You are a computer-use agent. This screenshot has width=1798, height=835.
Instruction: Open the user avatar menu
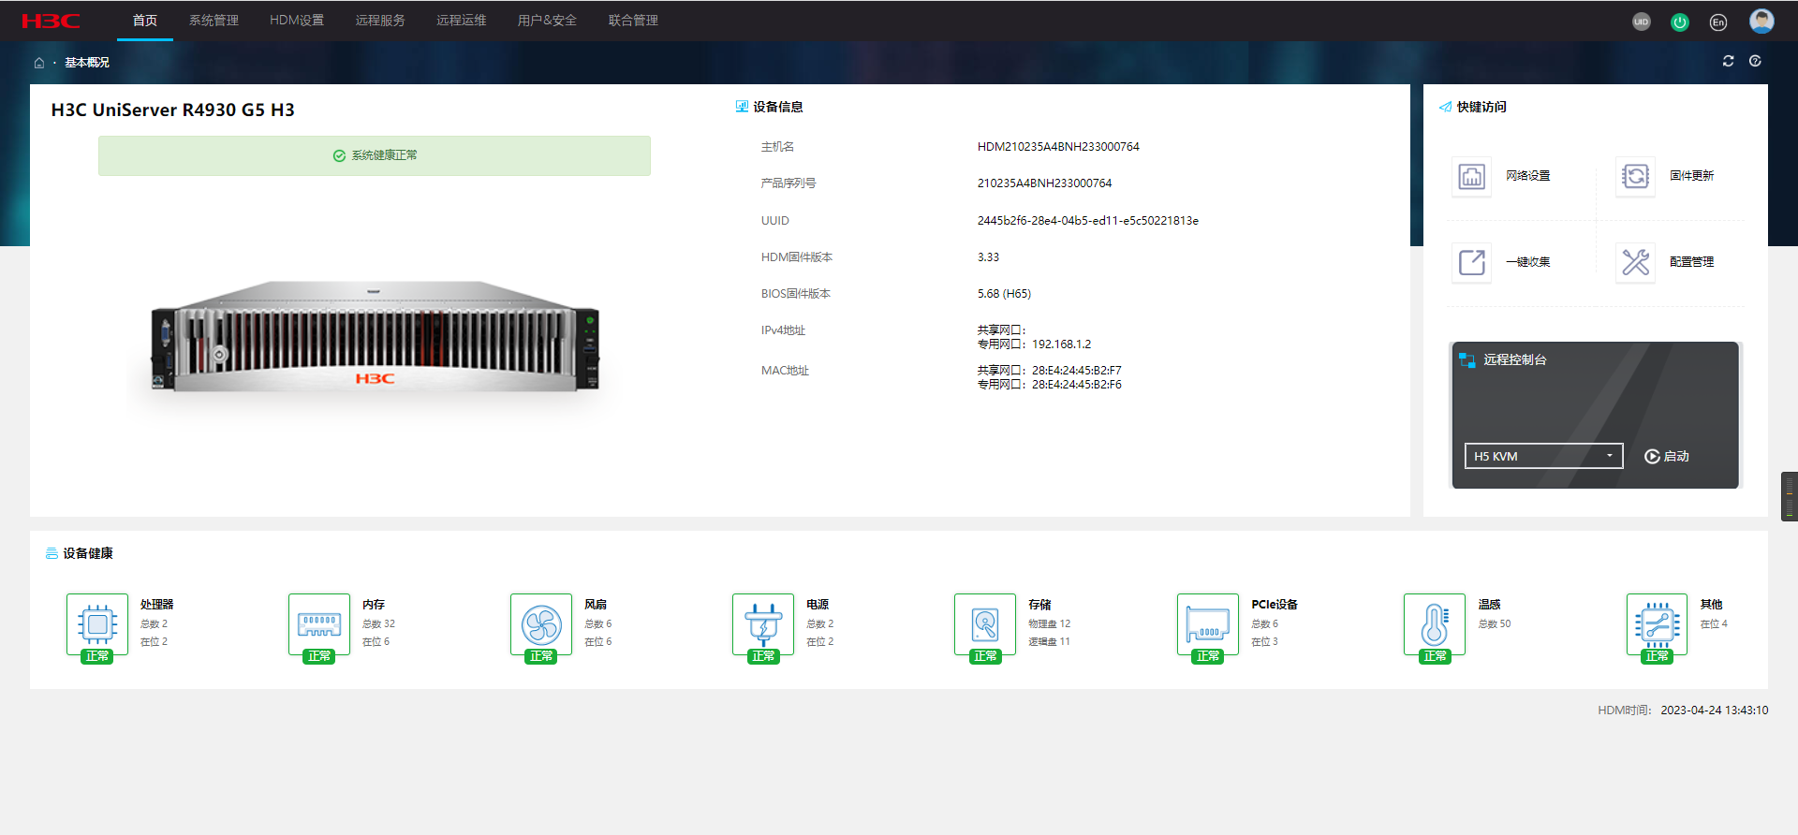click(x=1761, y=21)
